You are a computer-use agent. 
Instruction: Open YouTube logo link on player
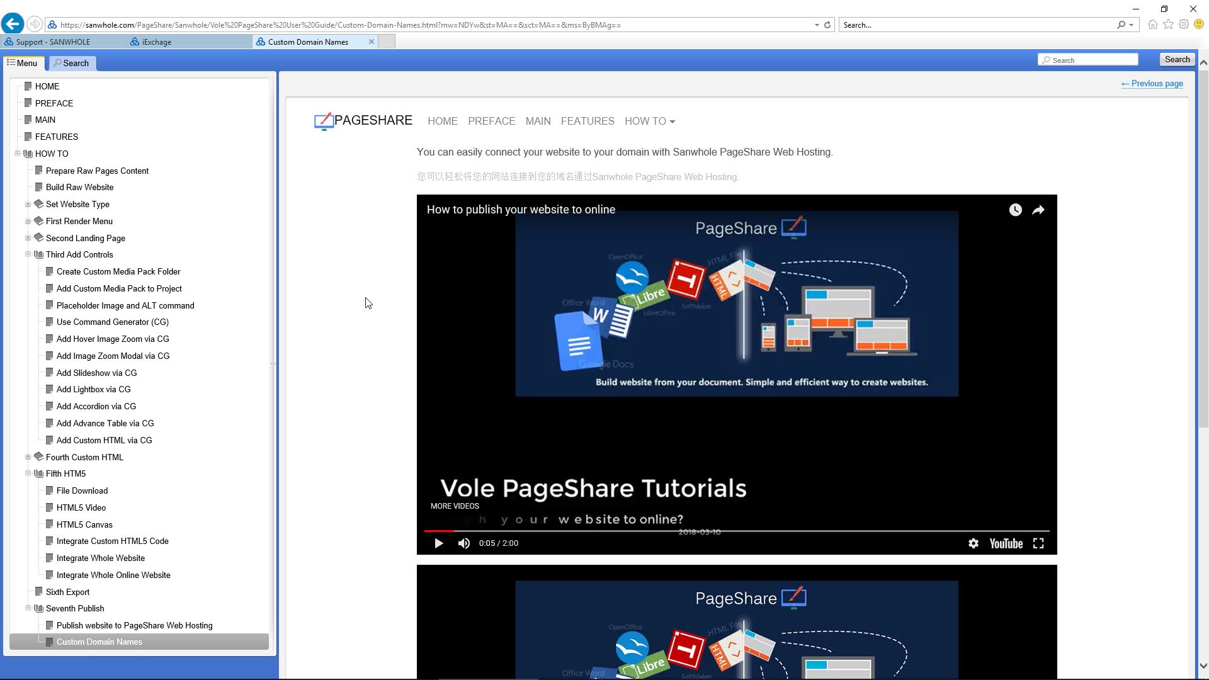click(x=1006, y=543)
